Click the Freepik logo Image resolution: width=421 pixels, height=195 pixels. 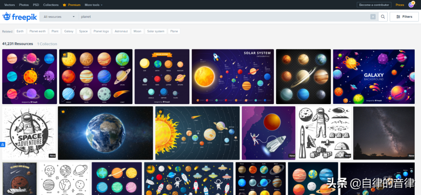coord(19,17)
